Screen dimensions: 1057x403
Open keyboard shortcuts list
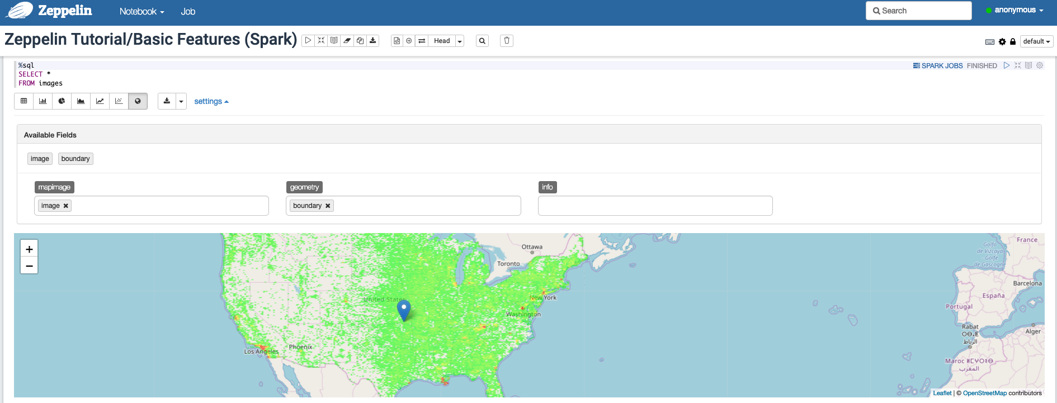(x=989, y=42)
